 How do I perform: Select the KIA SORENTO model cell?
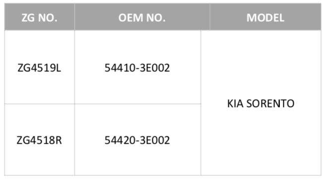tap(261, 103)
